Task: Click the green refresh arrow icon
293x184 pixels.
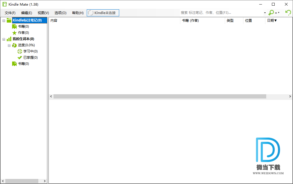Action: [288, 13]
